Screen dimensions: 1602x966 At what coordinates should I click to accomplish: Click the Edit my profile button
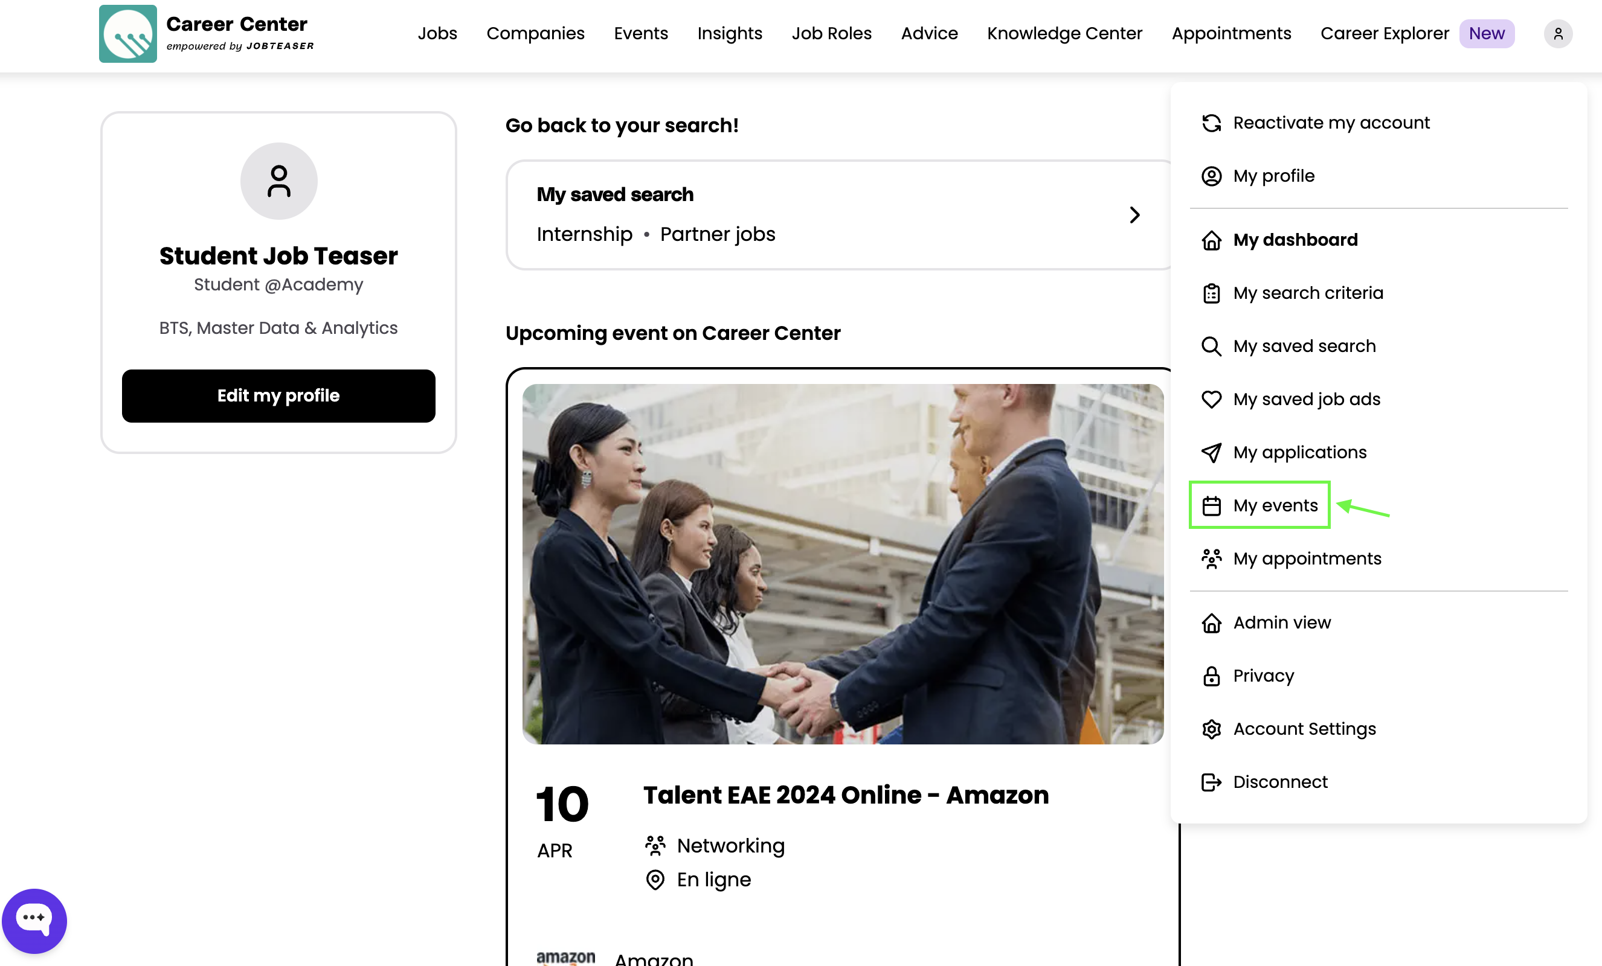pyautogui.click(x=278, y=395)
